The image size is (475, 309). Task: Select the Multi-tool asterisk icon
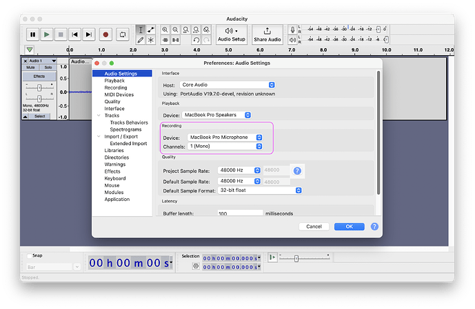click(x=151, y=40)
